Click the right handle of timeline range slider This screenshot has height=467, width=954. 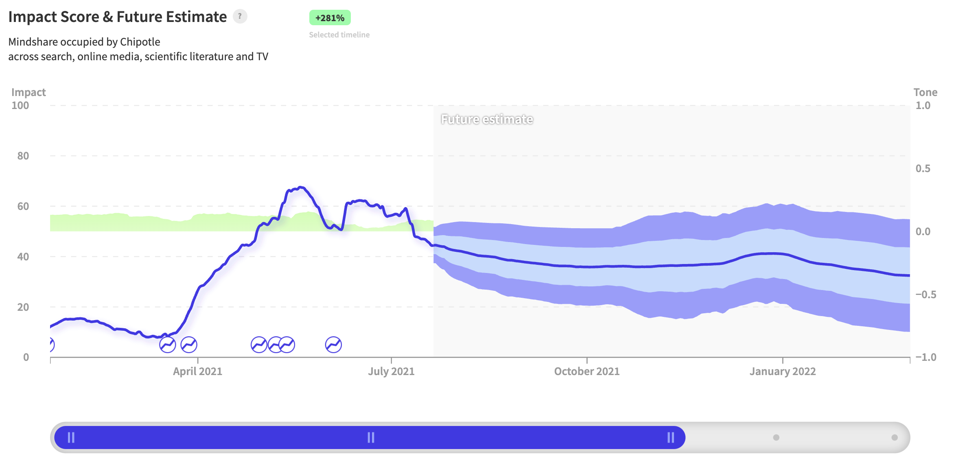[x=671, y=437]
